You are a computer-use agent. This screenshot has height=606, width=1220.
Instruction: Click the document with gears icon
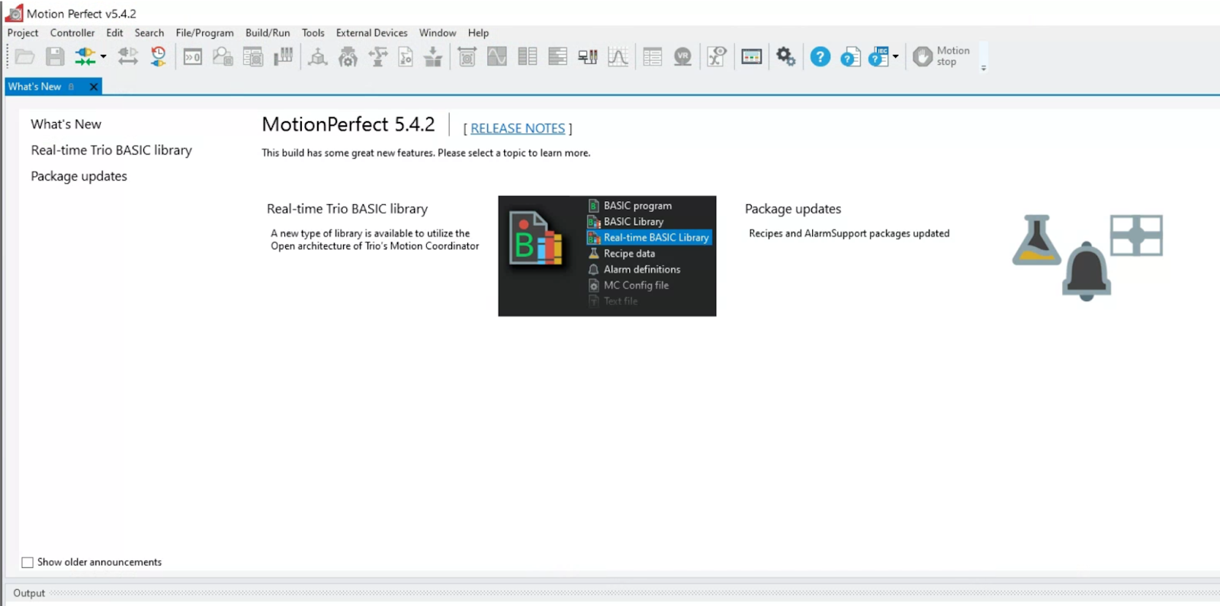coord(406,56)
